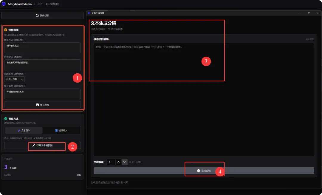Click the 生成数量 number field showing 3
Viewport: 322px width, 195px height.
tap(111, 162)
